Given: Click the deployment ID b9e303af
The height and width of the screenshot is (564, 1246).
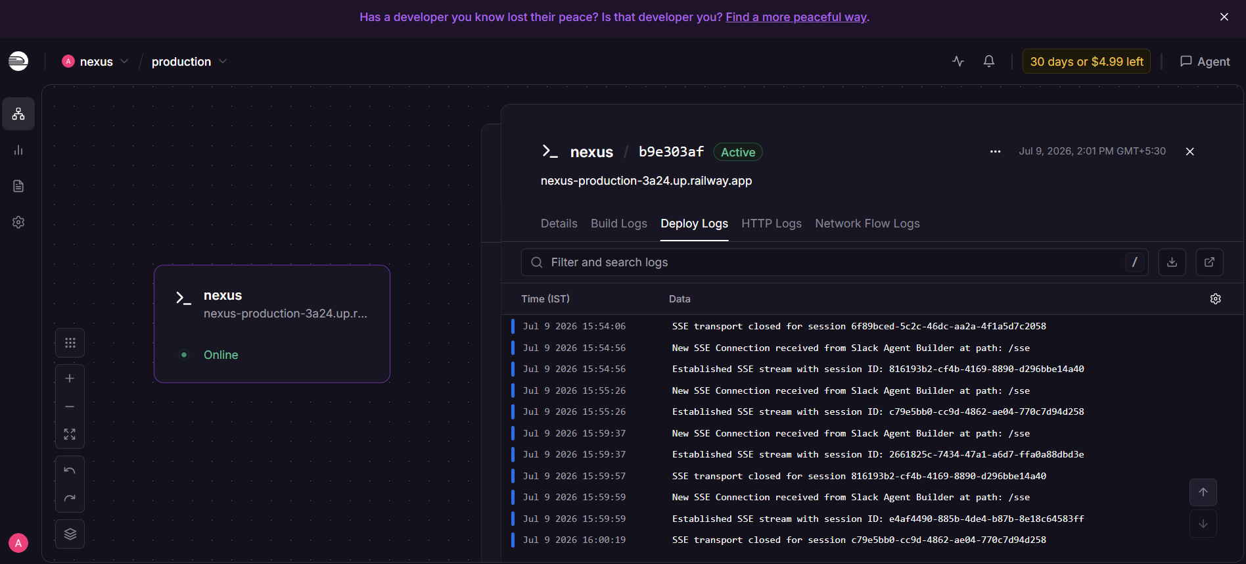Looking at the screenshot, I should tap(671, 152).
